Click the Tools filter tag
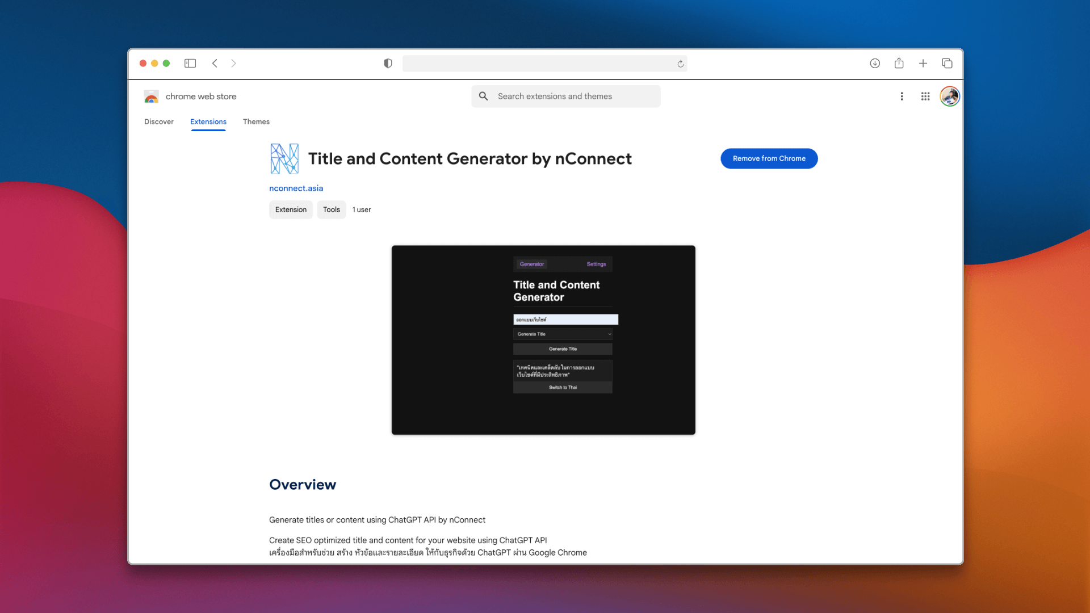1090x613 pixels. click(x=332, y=209)
